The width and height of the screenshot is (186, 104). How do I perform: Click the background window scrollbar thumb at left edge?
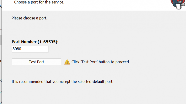[x=1, y=40]
